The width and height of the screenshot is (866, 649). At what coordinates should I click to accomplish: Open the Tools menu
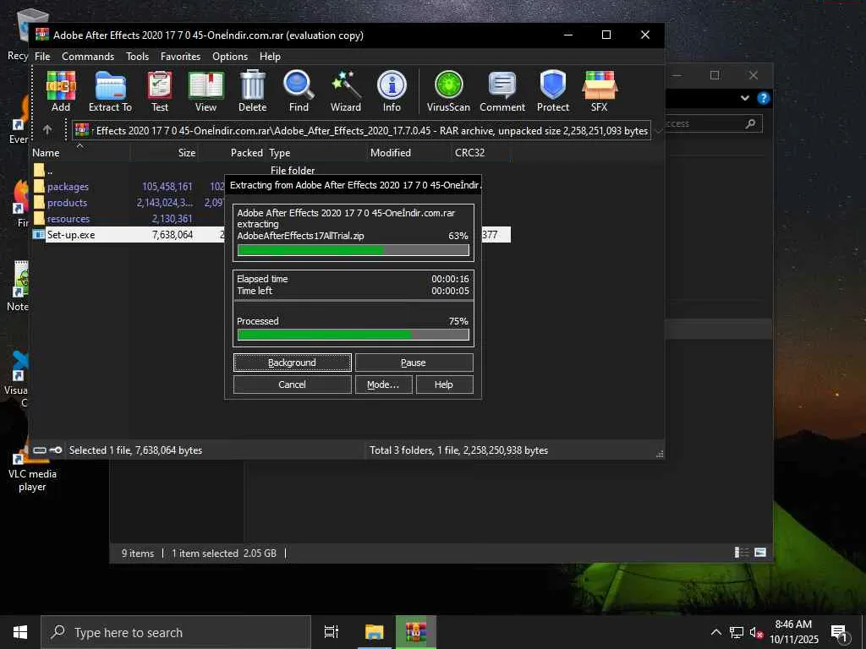point(137,57)
